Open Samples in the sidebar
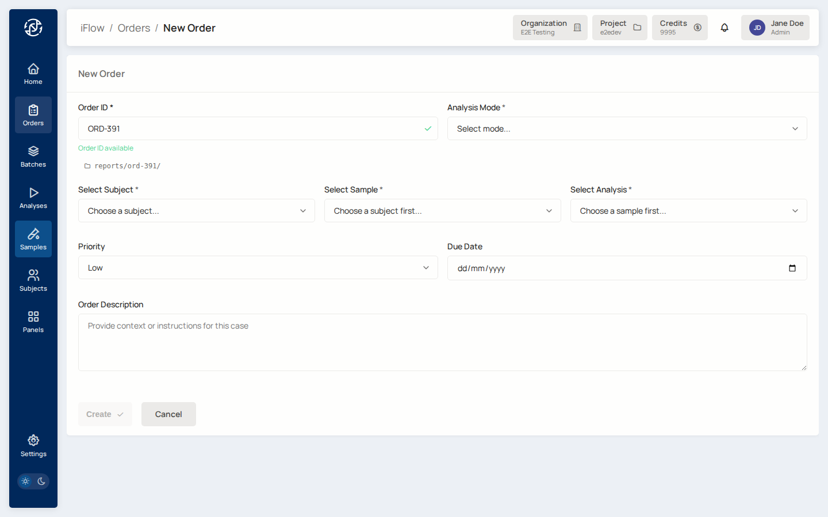This screenshot has height=517, width=828. 33,239
